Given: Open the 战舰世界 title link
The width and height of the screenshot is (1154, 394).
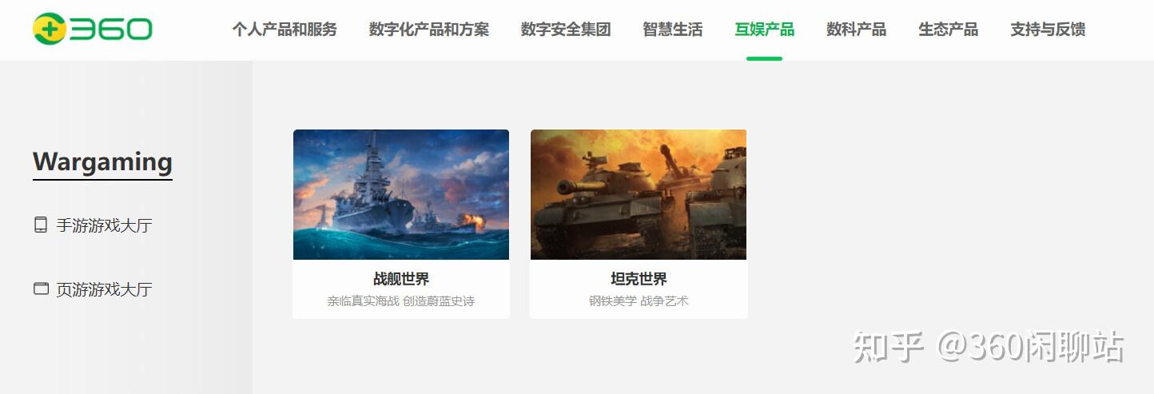Looking at the screenshot, I should (x=401, y=279).
